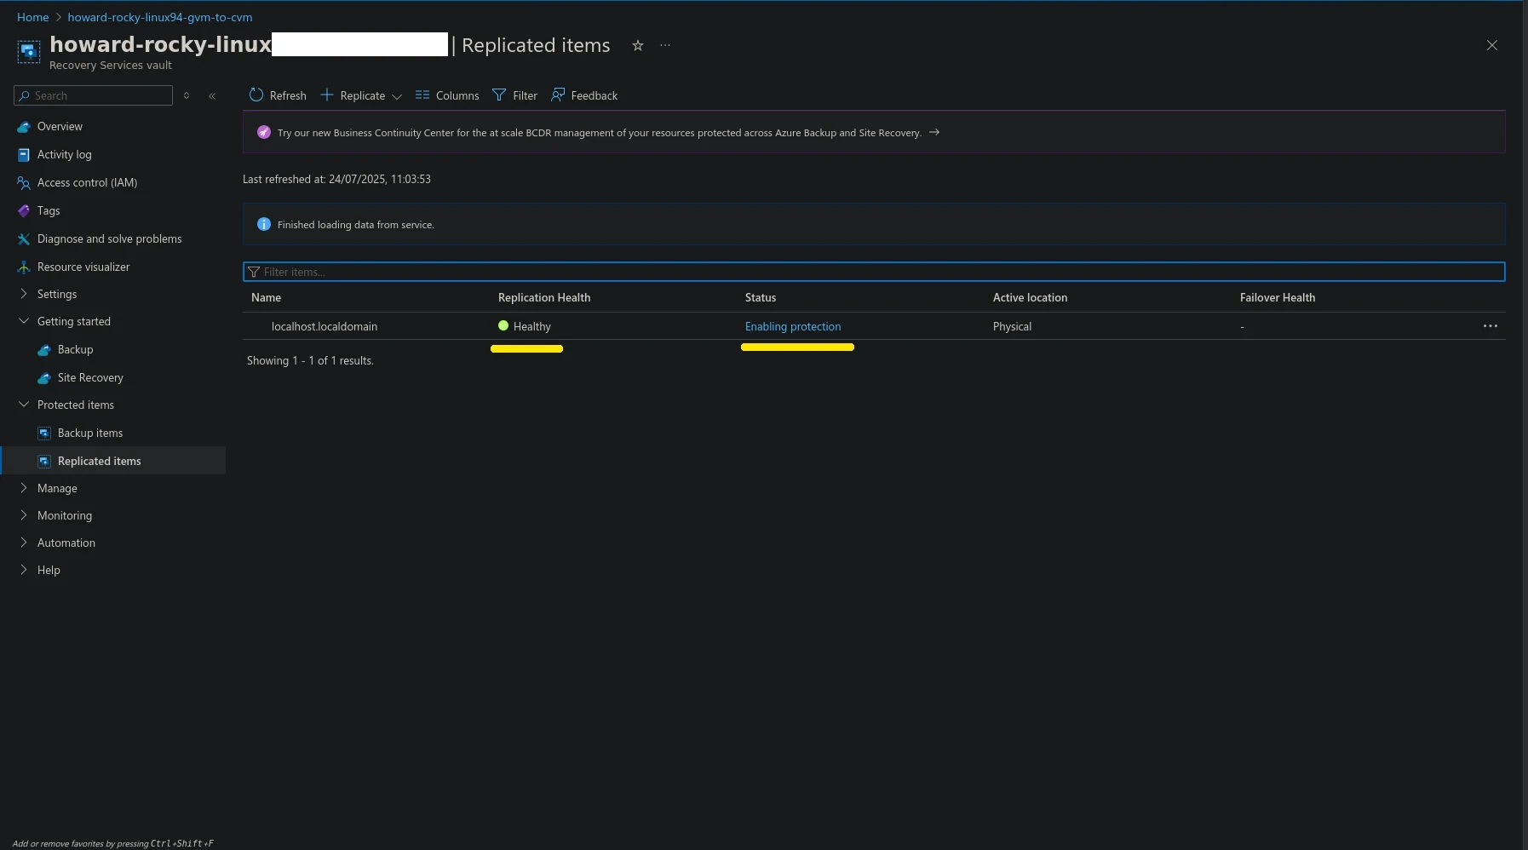
Task: Click the Business Continuity Center rocket icon
Action: [x=264, y=132]
